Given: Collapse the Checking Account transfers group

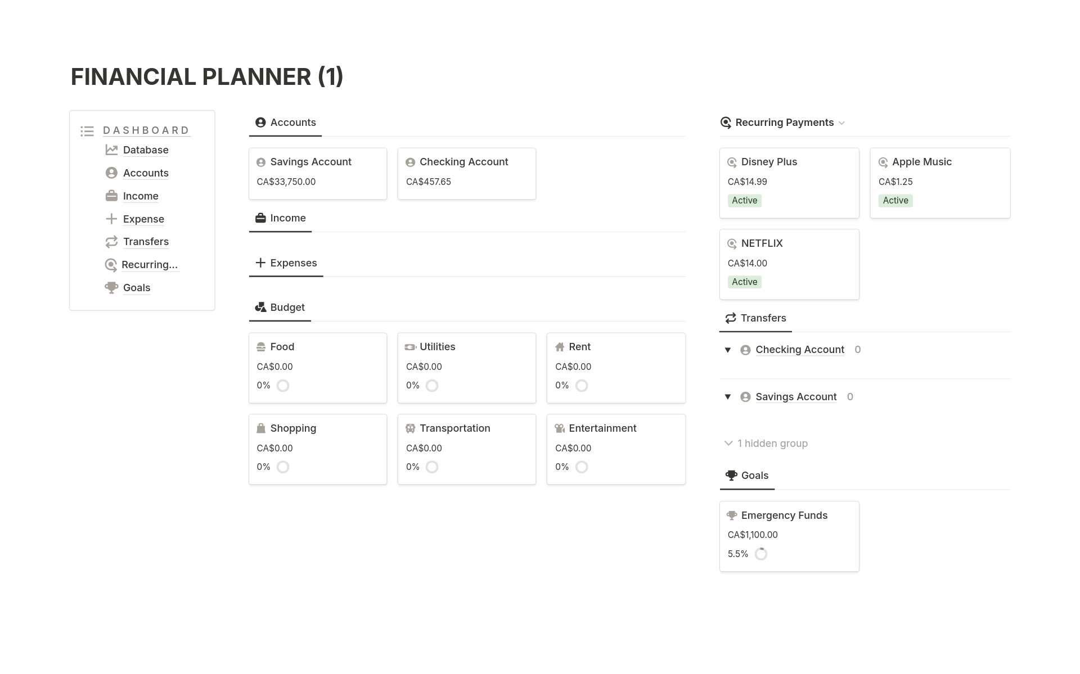Looking at the screenshot, I should tap(728, 349).
